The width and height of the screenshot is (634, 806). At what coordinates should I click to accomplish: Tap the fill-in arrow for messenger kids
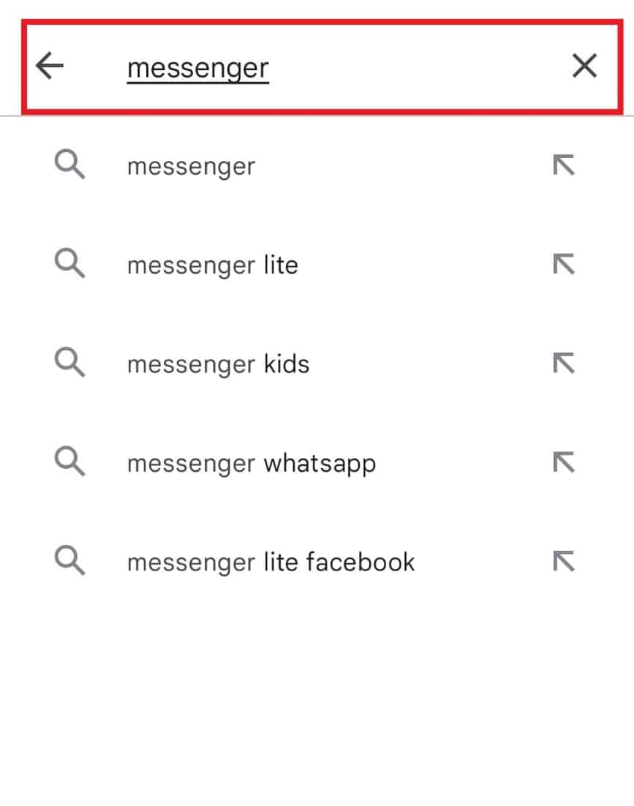564,363
